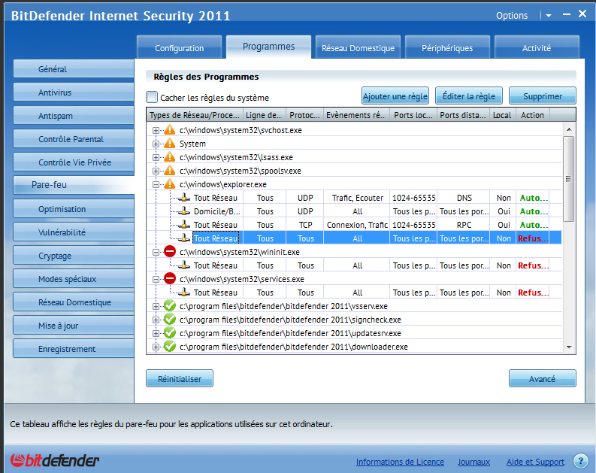Expand the vsserv.exe rule node
The image size is (596, 473).
pos(156,307)
